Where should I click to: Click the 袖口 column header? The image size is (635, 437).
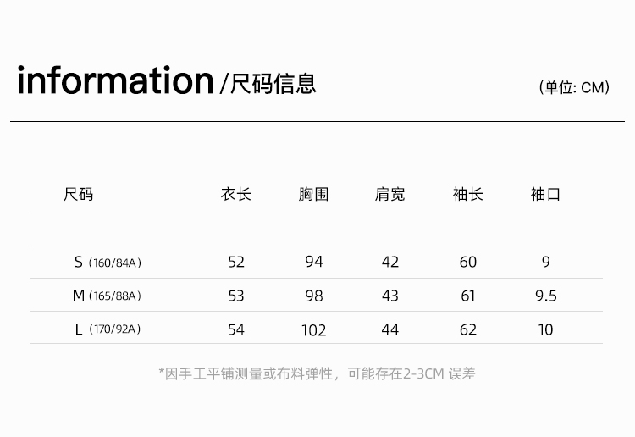click(x=545, y=194)
